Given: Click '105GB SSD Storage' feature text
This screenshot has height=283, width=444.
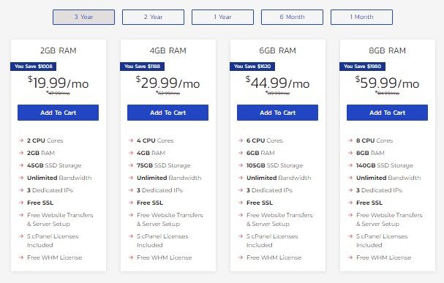Looking at the screenshot, I should (x=275, y=165).
